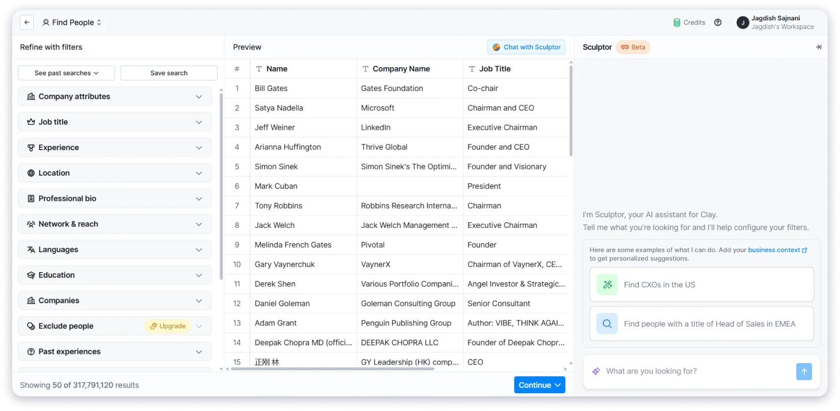
Task: Click the search magnifier suggestion icon
Action: [x=607, y=324]
